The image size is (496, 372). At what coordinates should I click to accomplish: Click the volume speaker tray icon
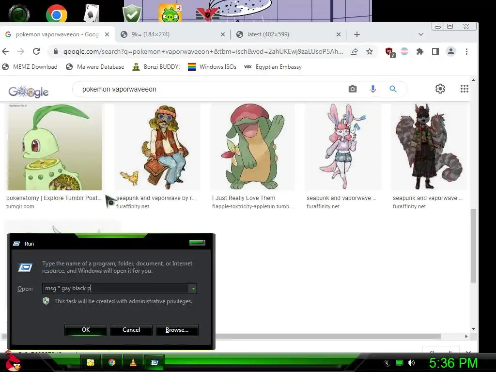click(x=411, y=363)
